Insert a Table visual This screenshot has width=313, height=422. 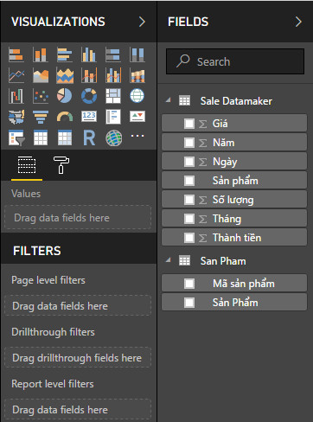41,137
